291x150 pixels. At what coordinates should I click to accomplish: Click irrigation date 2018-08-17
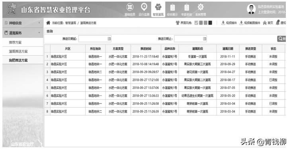click(228, 80)
